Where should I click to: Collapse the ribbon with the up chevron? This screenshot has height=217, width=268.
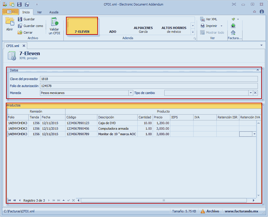point(254,12)
